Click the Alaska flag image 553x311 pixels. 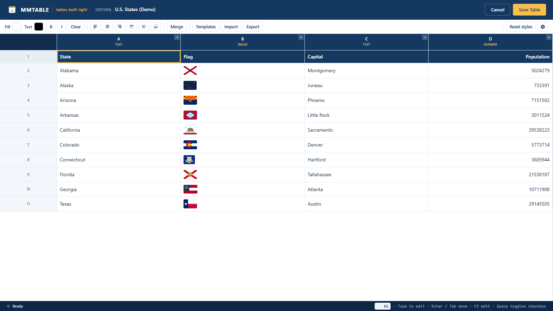(x=190, y=85)
